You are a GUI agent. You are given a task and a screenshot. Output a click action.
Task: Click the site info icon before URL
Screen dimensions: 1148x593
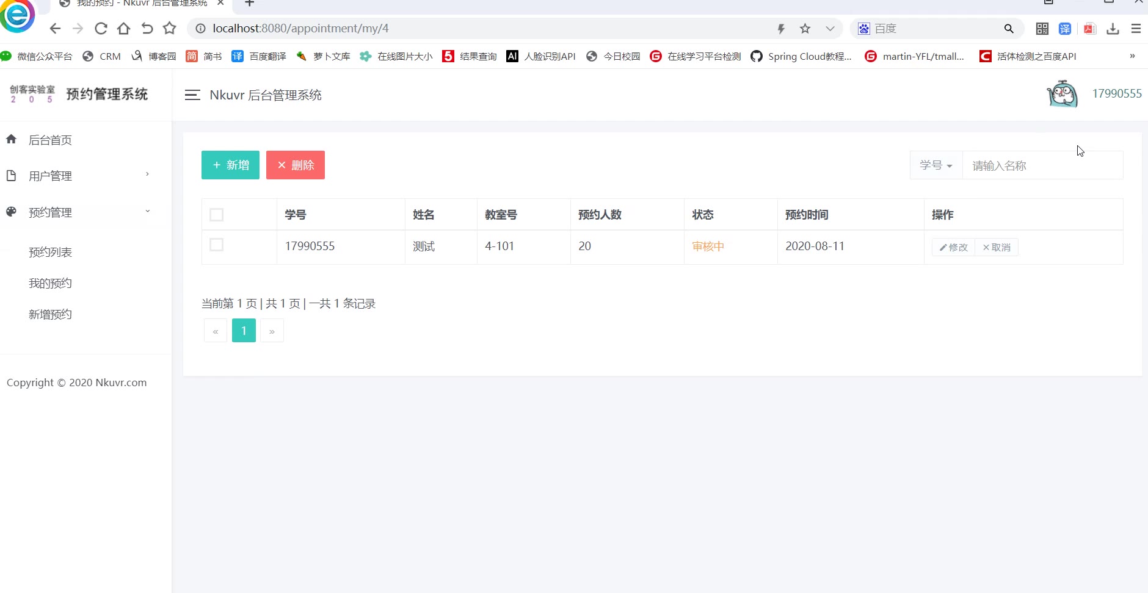pos(200,29)
